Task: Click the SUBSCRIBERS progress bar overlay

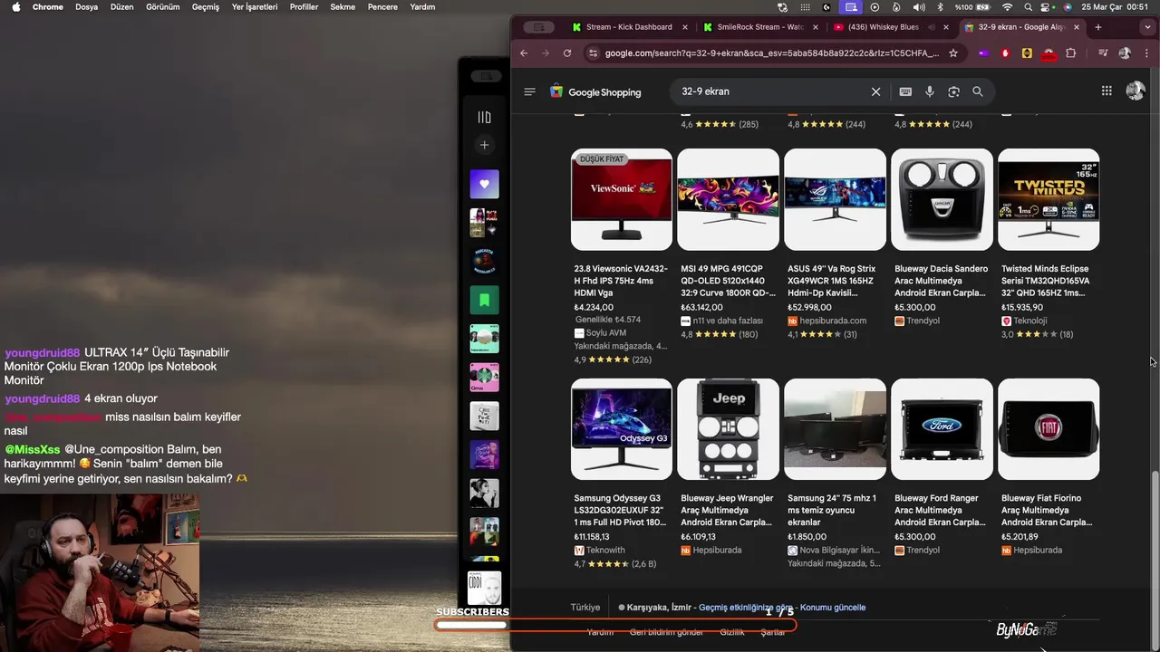Action: 615,625
